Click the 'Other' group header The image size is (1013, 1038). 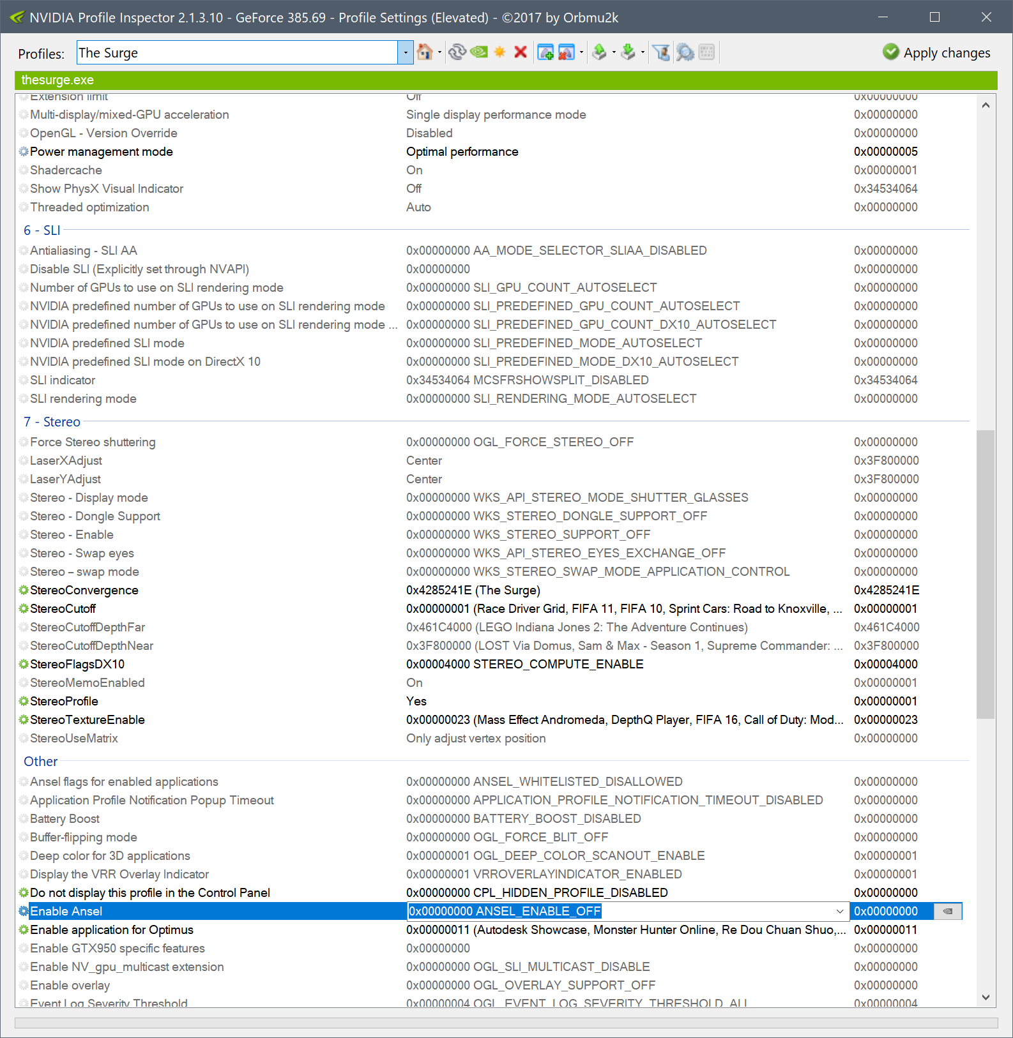pyautogui.click(x=41, y=762)
